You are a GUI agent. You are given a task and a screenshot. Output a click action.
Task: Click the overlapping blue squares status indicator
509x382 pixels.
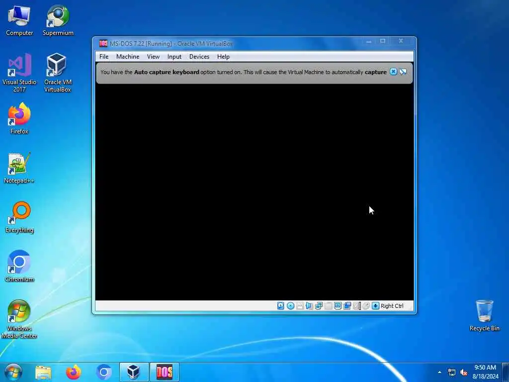pos(347,306)
